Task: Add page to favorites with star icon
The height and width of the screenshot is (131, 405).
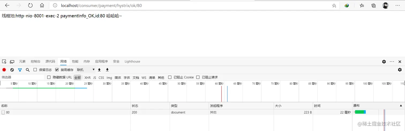Action: [x=334, y=5]
